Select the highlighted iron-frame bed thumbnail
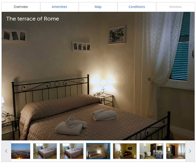Screen dimensions: 196x163 98,151
